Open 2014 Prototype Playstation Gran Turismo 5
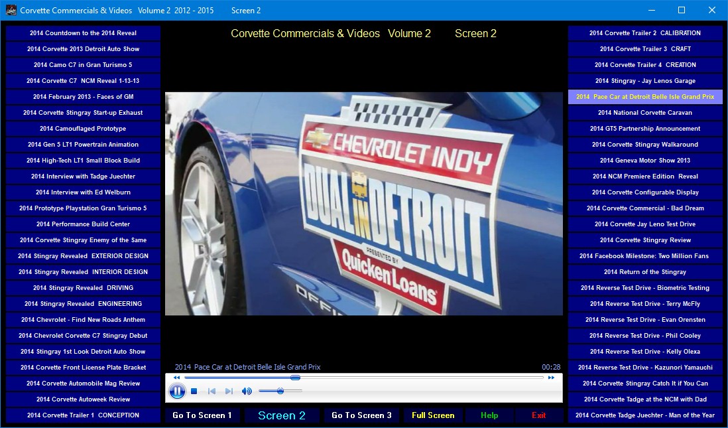 (83, 208)
